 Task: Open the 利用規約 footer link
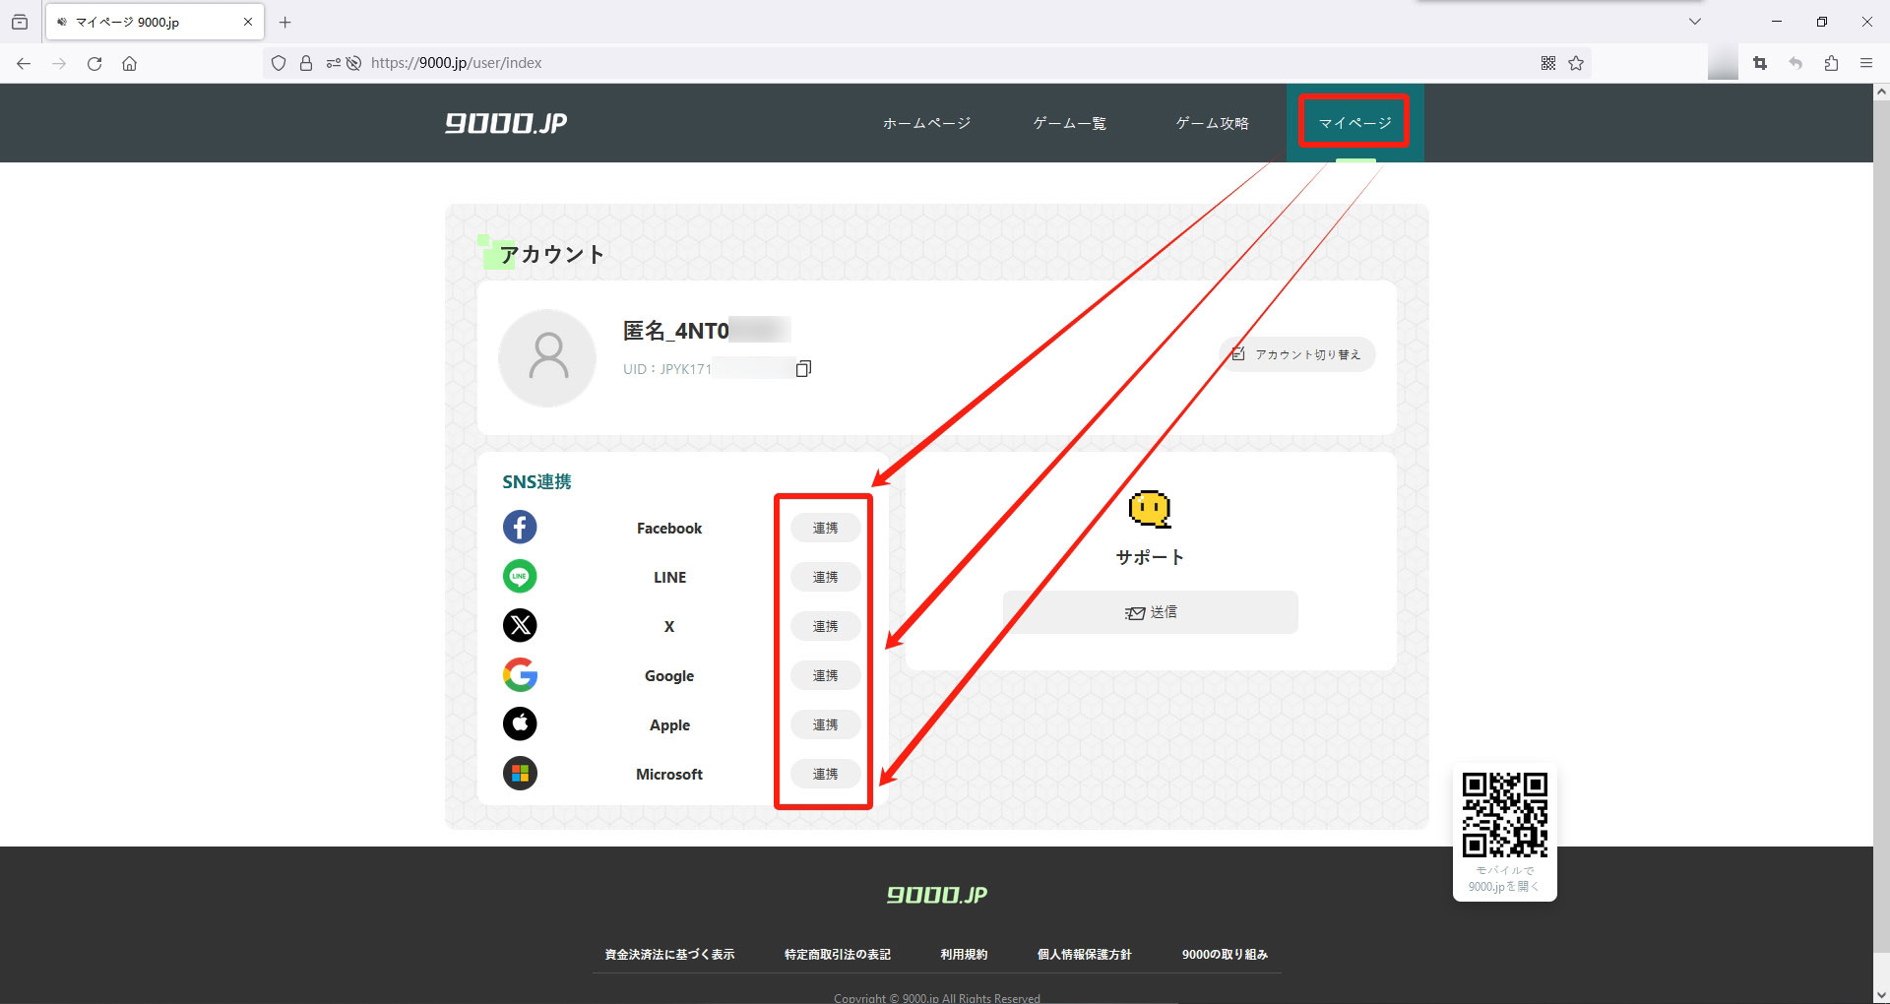click(963, 954)
